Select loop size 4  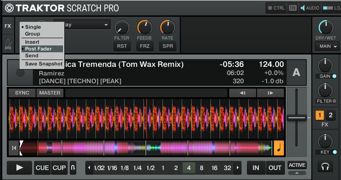(x=189, y=168)
